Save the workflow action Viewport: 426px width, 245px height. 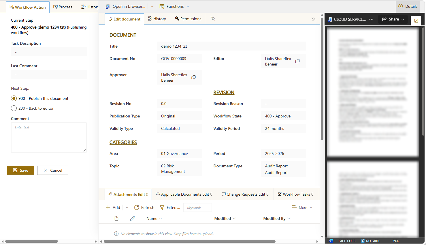pos(20,170)
